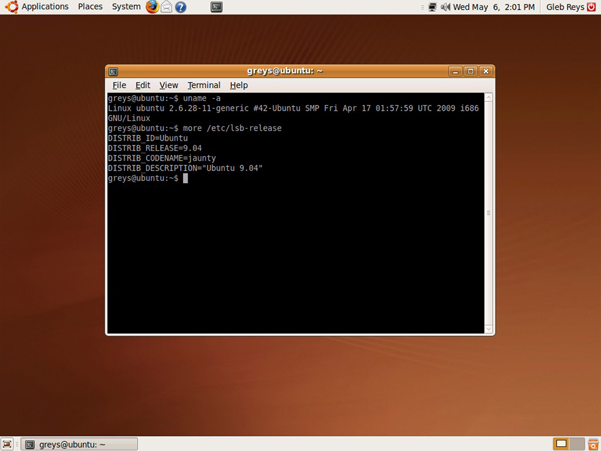601x451 pixels.
Task: Click the network connection status icon
Action: pos(432,7)
